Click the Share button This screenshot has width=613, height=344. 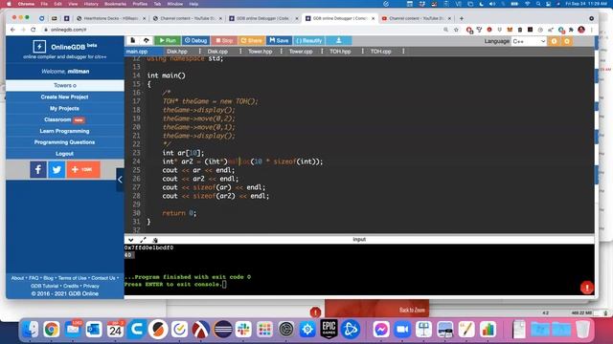(x=251, y=40)
